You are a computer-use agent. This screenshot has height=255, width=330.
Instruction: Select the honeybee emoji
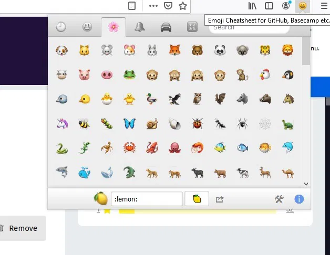click(84, 124)
